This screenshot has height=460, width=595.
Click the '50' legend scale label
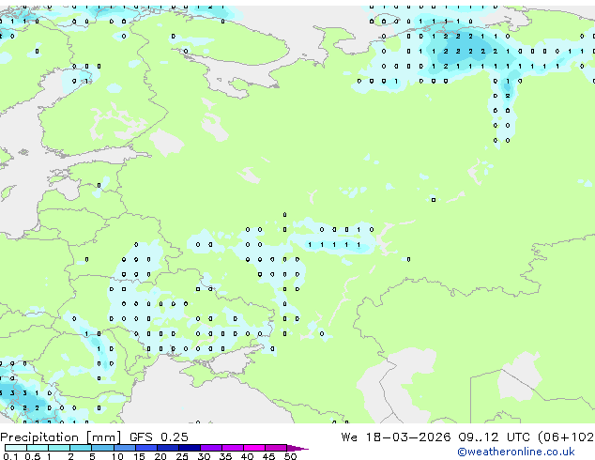(x=291, y=456)
